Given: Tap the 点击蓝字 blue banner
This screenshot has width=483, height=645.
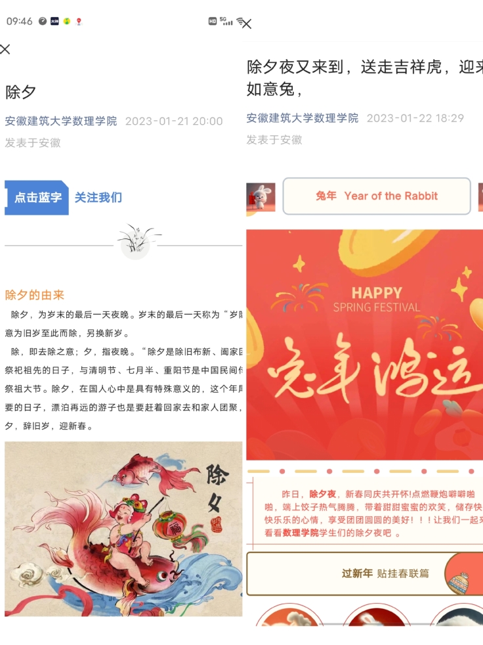Looking at the screenshot, I should pyautogui.click(x=37, y=198).
